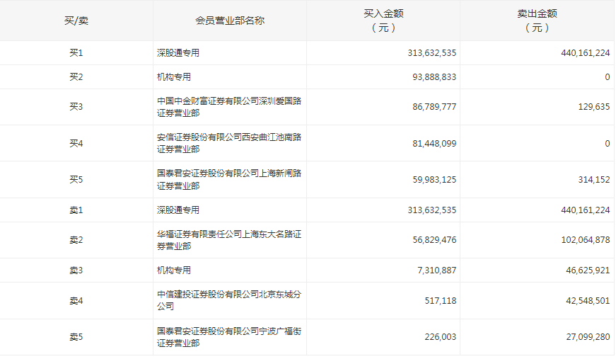
Task: Click 国泰君安 上海新闸路 branch name
Action: click(229, 179)
